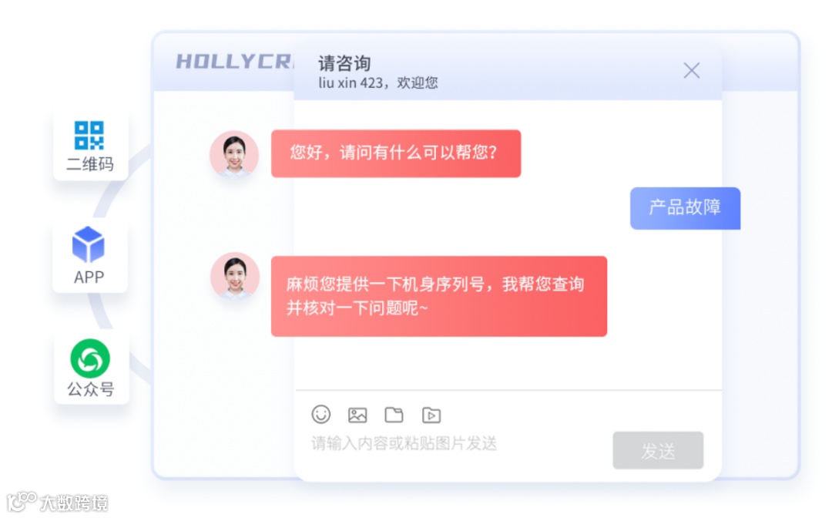Image resolution: width=832 pixels, height=518 pixels.
Task: Click the HOLLYCRM logo text
Action: pyautogui.click(x=234, y=62)
